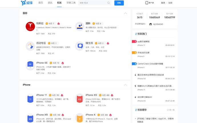
Task: Open the iPhone SE forum title
Action: click(x=42, y=63)
